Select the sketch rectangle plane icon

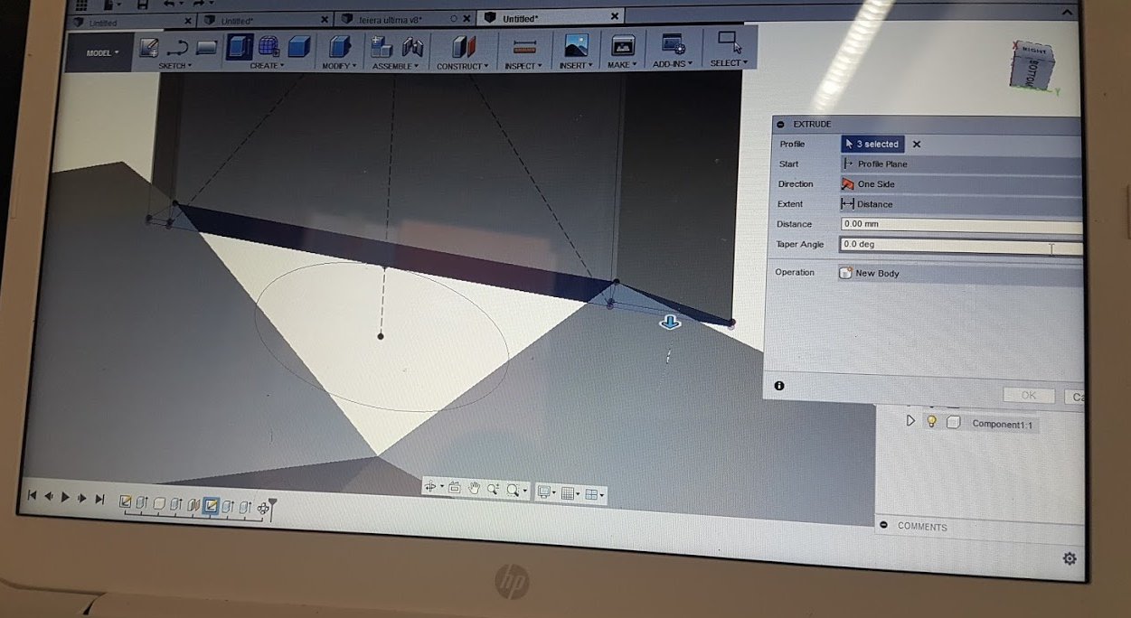(x=206, y=49)
